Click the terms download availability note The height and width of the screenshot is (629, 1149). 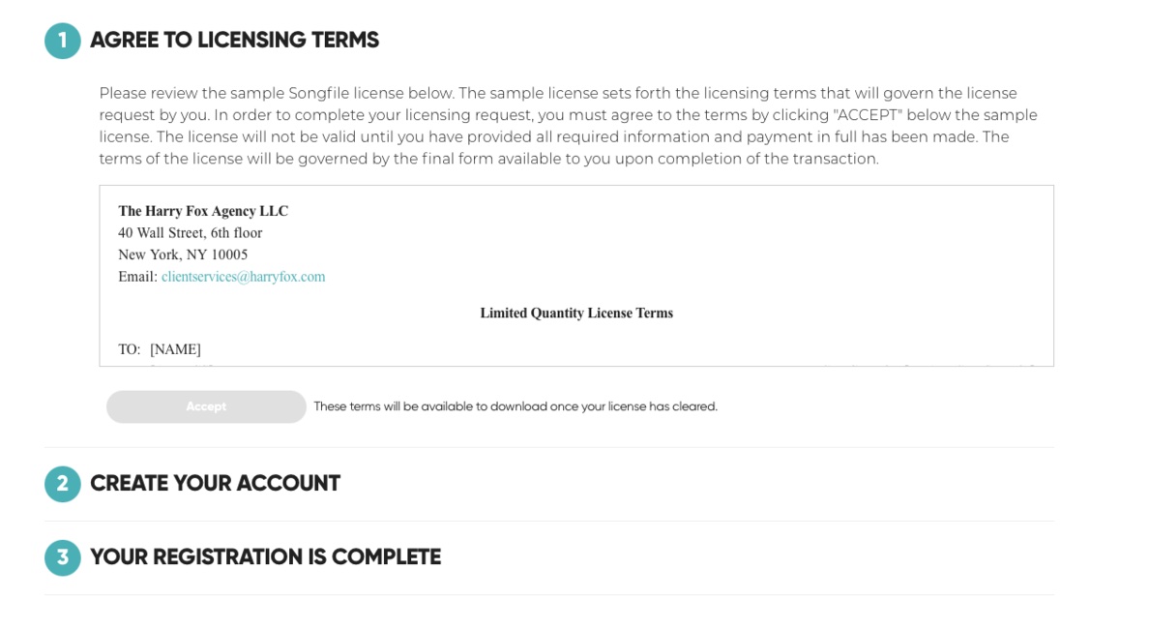click(516, 406)
